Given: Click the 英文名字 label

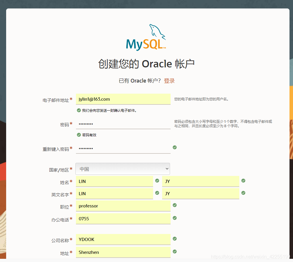Looking at the screenshot, I should (x=60, y=195).
